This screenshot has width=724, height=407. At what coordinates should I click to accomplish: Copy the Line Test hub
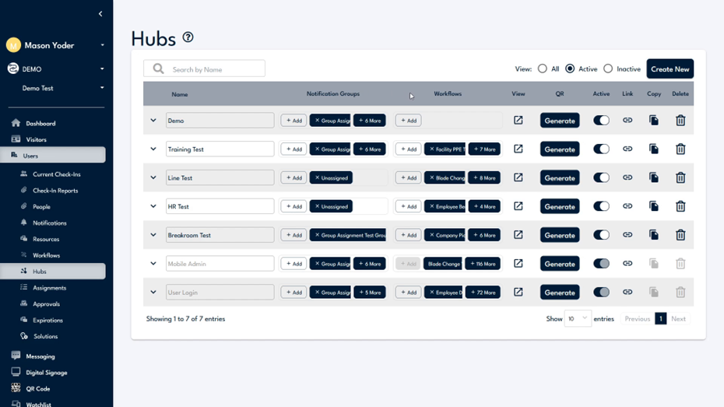coord(653,178)
